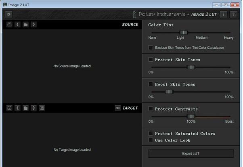Click the info button in the header

pyautogui.click(x=224, y=15)
